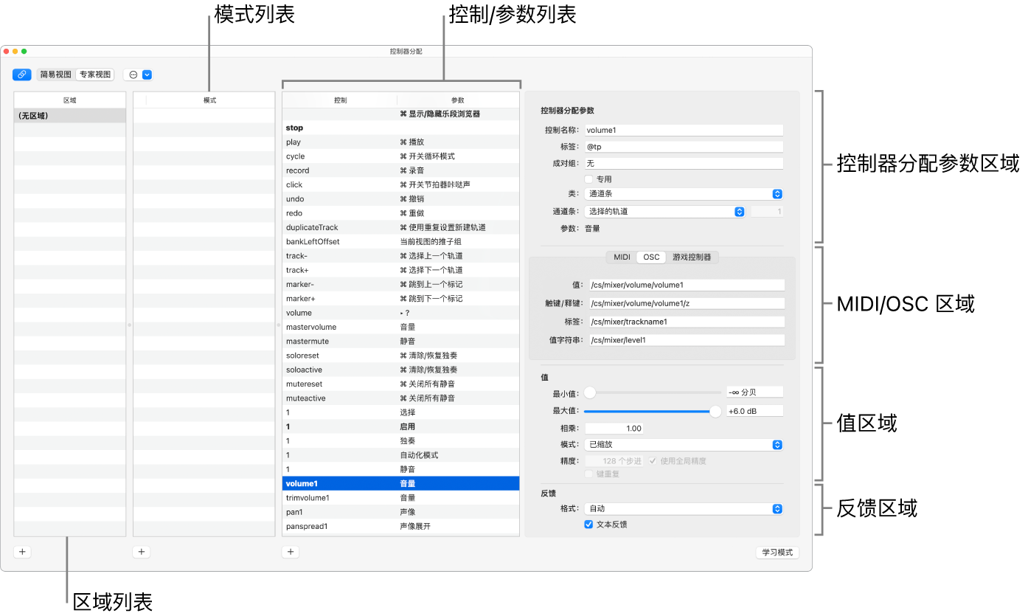Select the mastermute control row
The height and width of the screenshot is (616, 1028).
[401, 342]
